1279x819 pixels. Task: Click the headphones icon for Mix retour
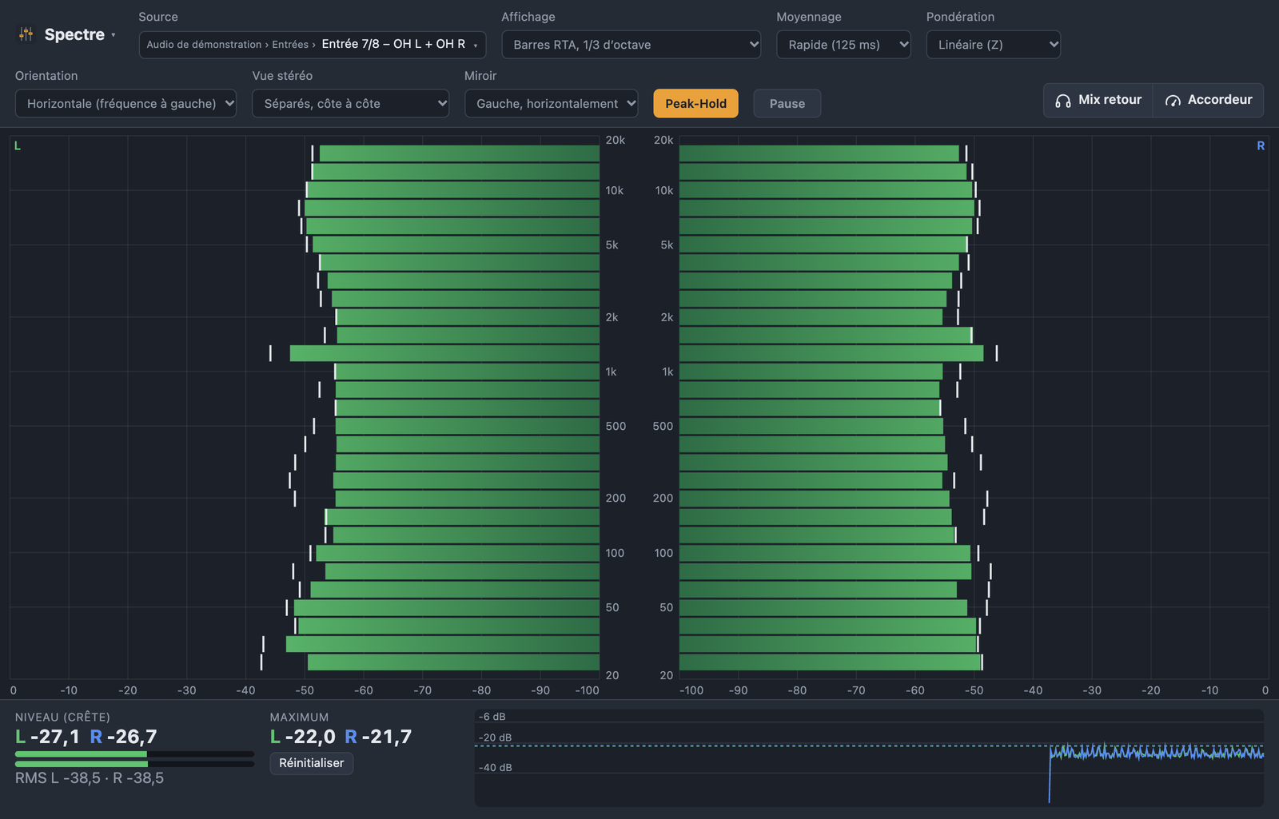tap(1062, 101)
